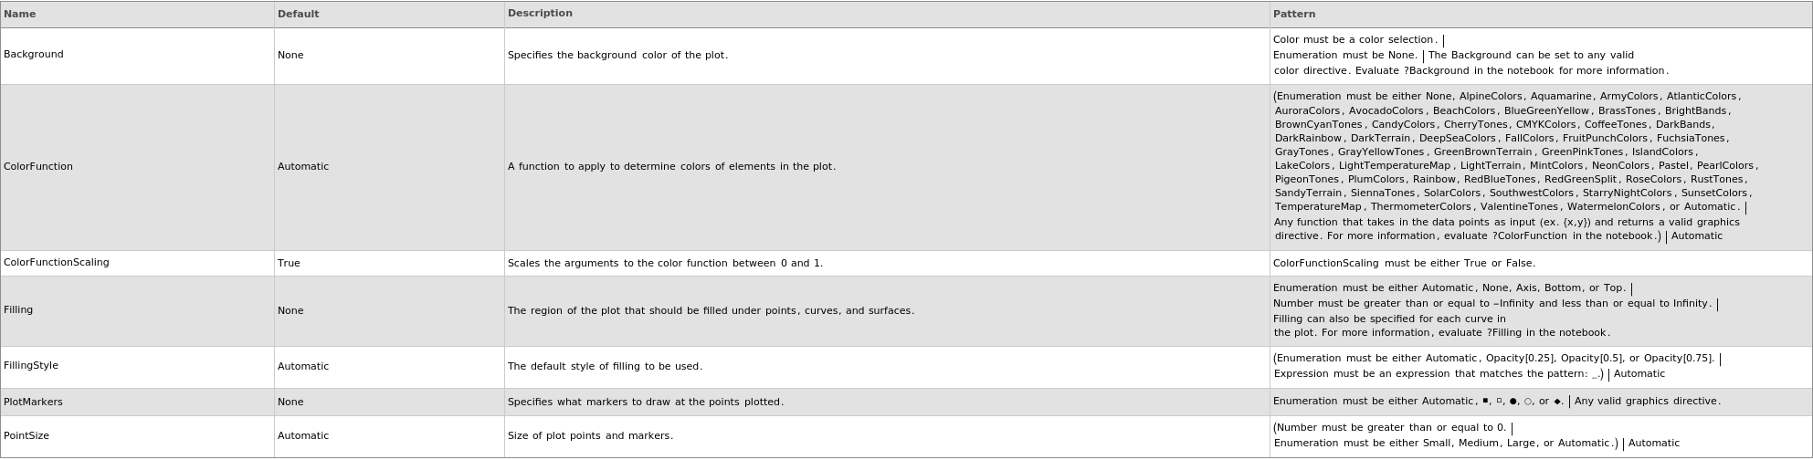Click the Description column header
This screenshot has height=460, width=1813.
pos(540,13)
